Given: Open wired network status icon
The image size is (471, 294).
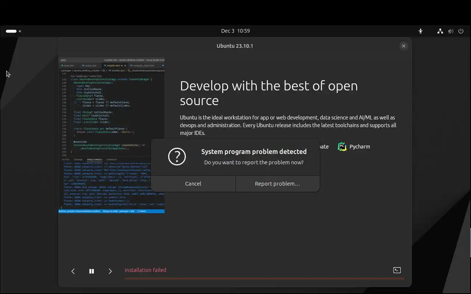Looking at the screenshot, I should (x=440, y=31).
